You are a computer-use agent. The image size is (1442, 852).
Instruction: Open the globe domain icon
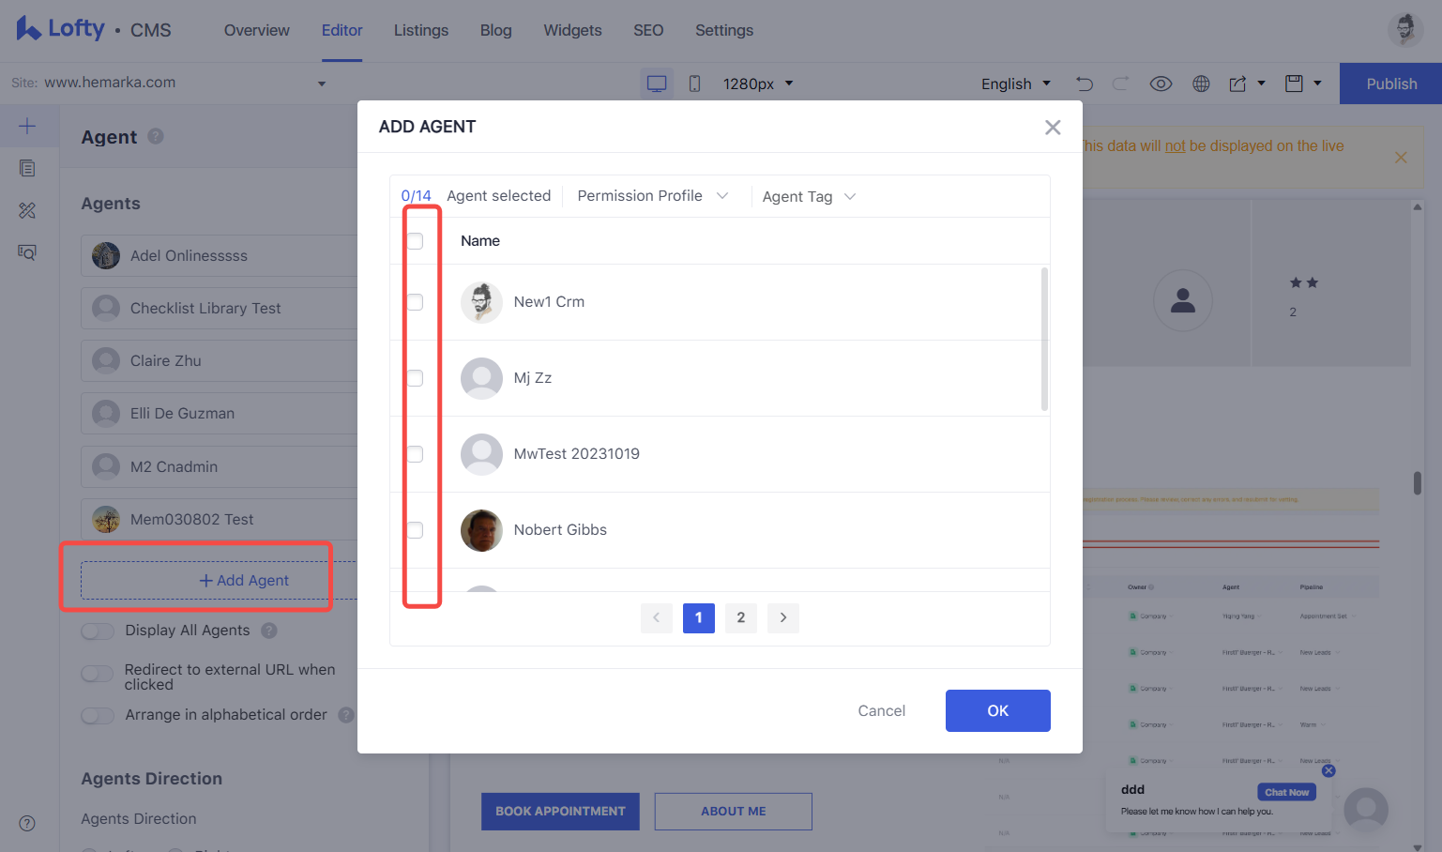[x=1201, y=84]
